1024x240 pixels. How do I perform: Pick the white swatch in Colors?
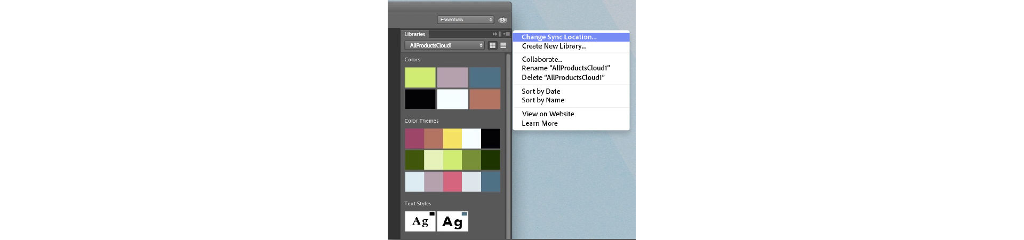[452, 99]
